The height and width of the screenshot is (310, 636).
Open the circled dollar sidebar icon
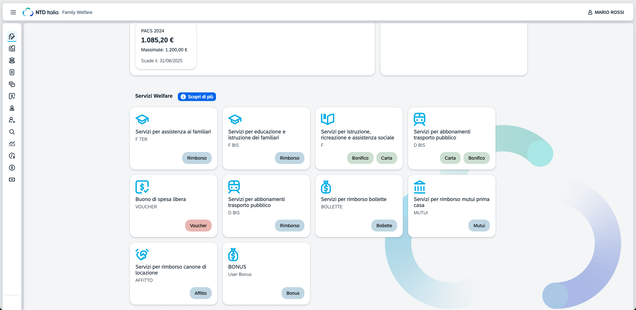[12, 168]
